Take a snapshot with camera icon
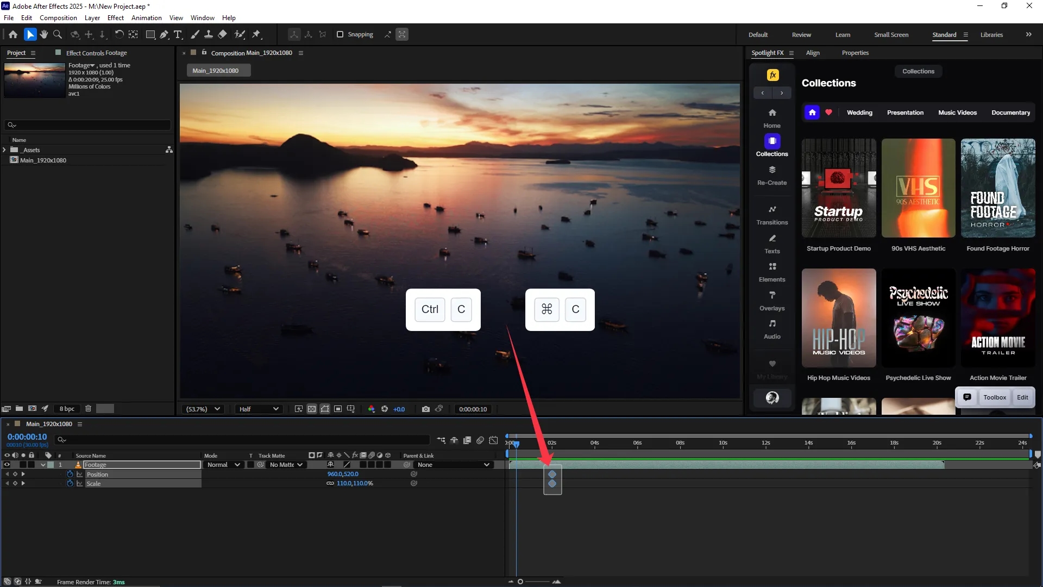 click(x=425, y=409)
